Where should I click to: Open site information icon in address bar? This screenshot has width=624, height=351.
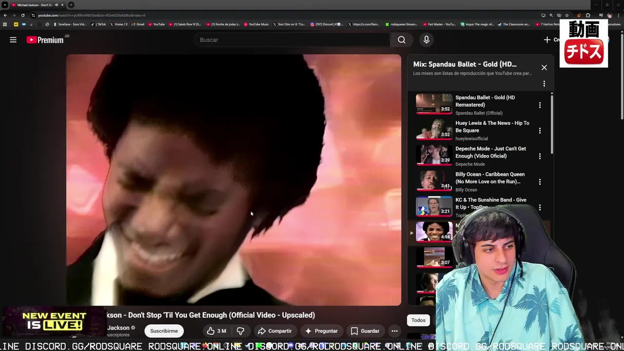click(33, 15)
